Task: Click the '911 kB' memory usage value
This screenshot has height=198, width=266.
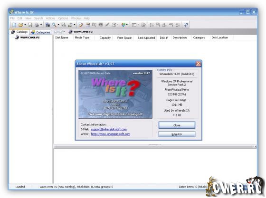Action: point(177,115)
